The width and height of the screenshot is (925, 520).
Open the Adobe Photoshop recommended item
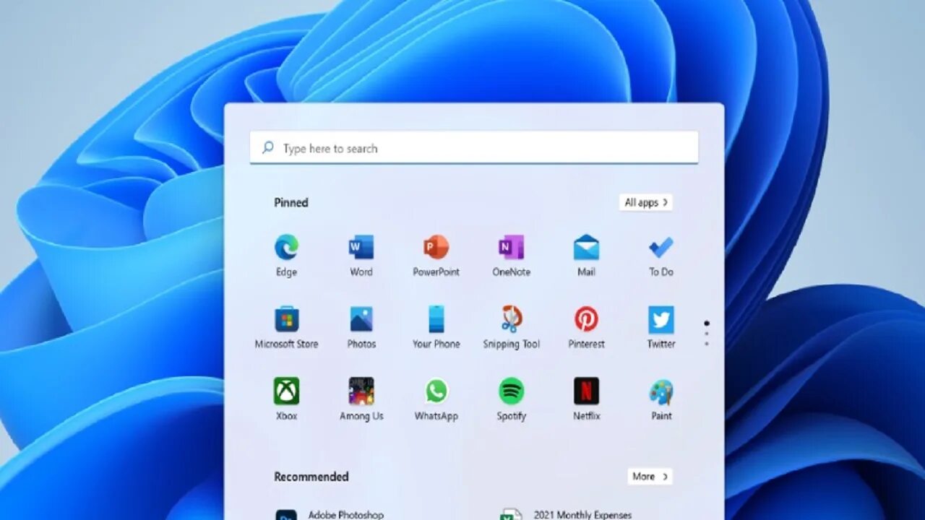pos(330,514)
